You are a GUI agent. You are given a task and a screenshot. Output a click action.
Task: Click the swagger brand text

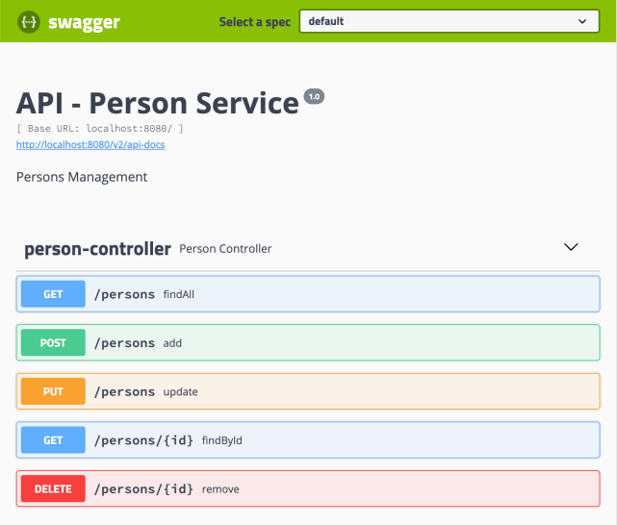coord(84,22)
